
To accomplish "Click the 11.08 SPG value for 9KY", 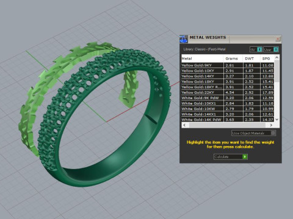I will (x=267, y=65).
